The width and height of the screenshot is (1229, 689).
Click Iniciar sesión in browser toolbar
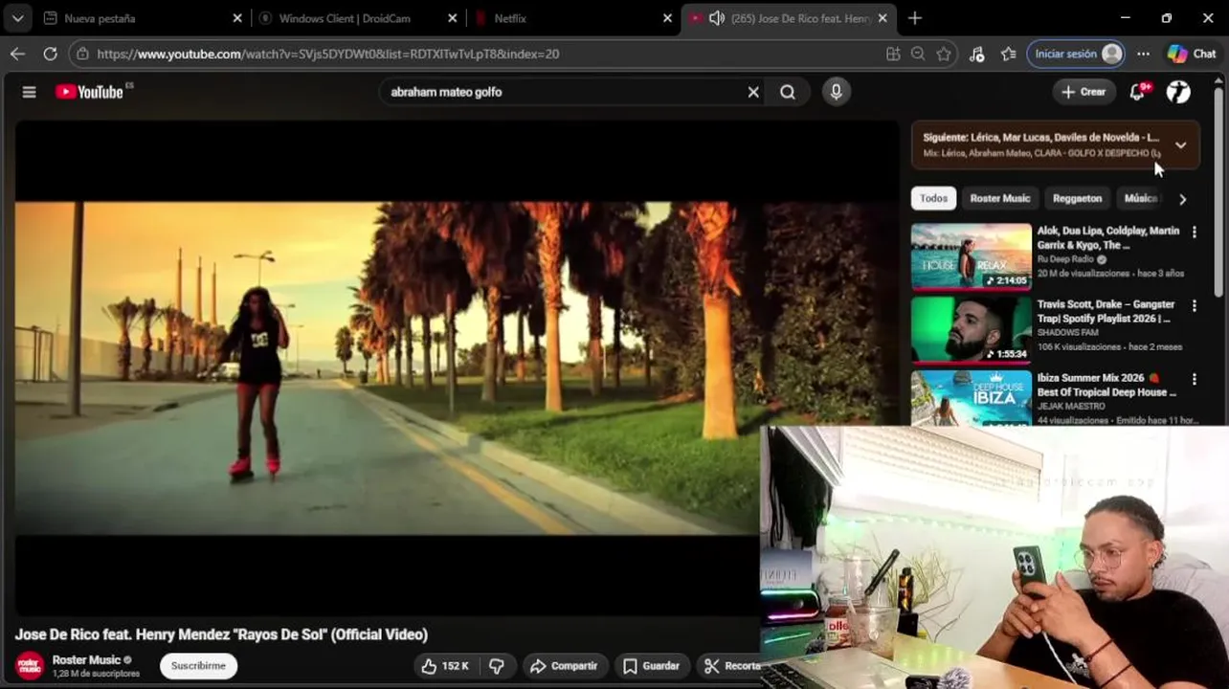1076,54
